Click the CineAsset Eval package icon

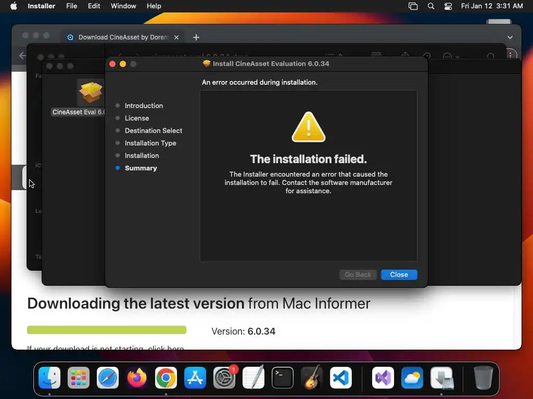91,92
